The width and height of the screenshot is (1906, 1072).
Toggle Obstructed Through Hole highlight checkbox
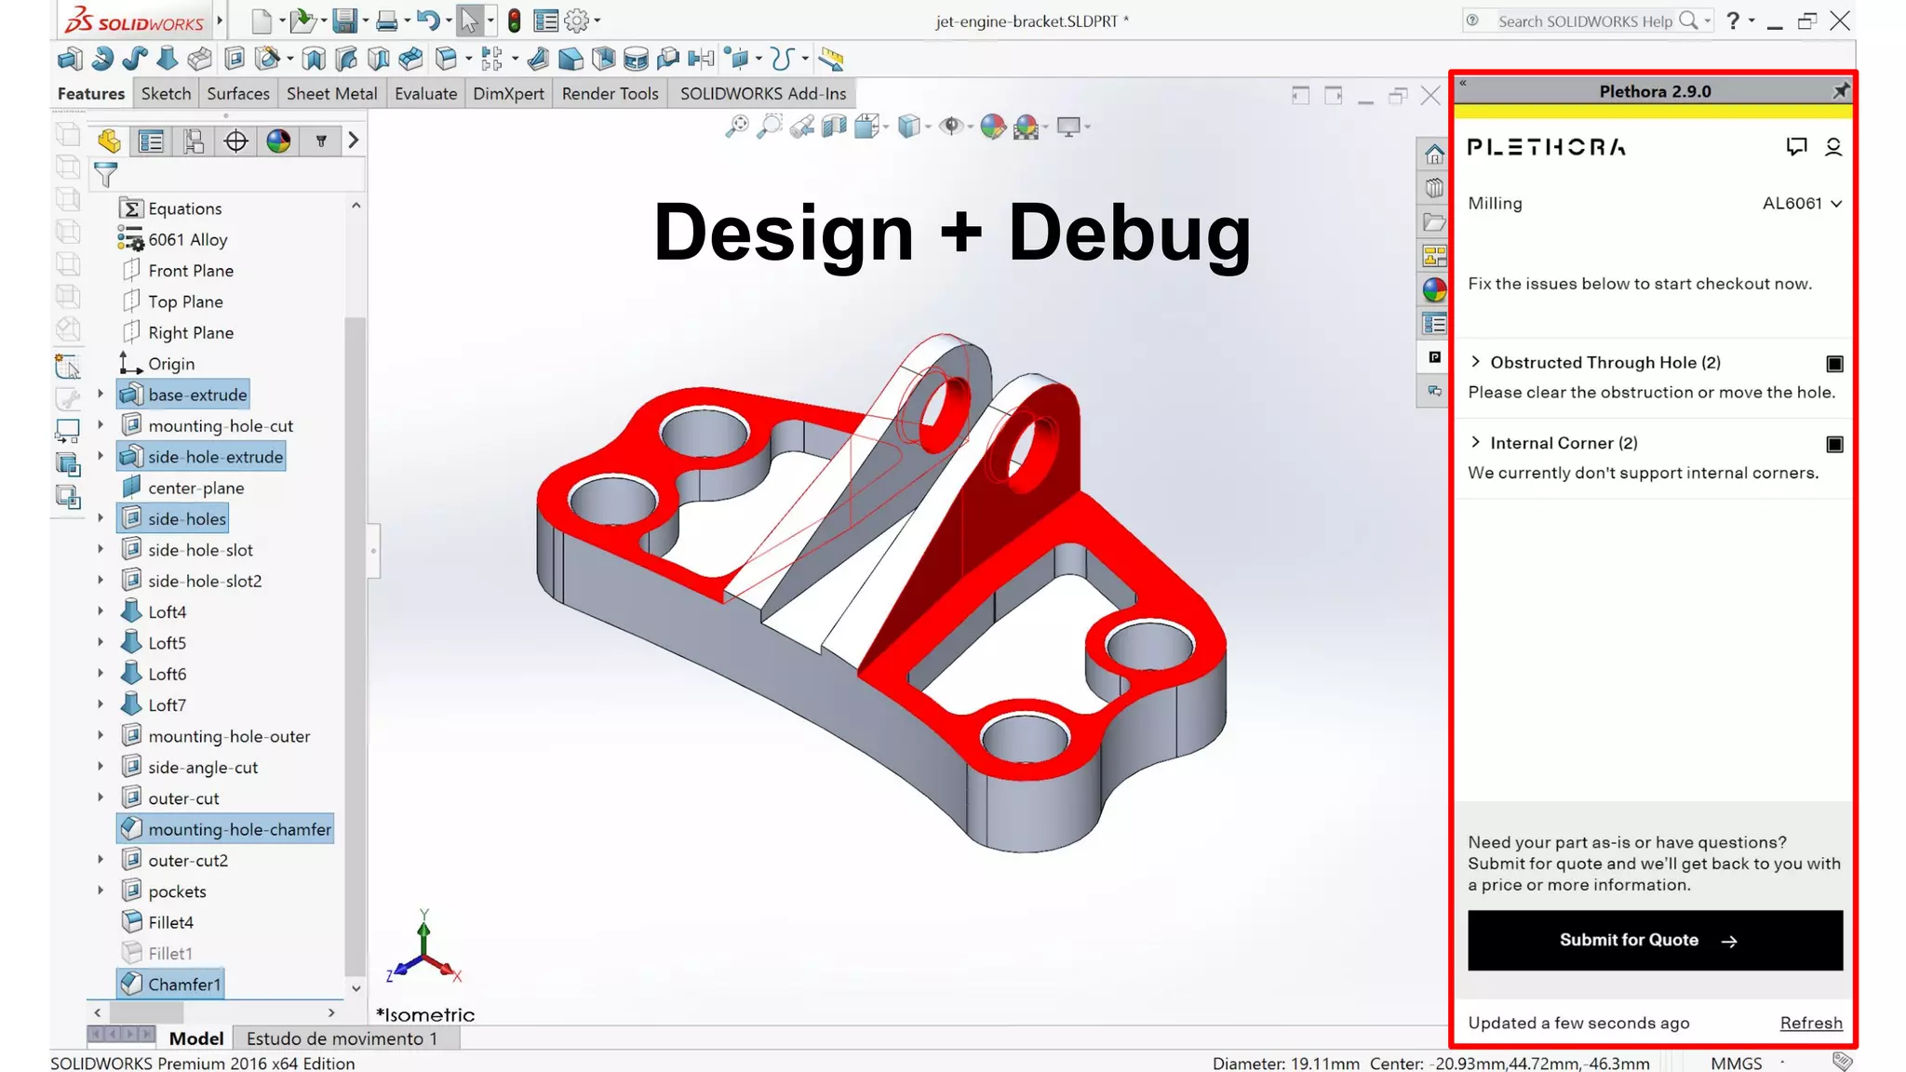click(x=1834, y=364)
